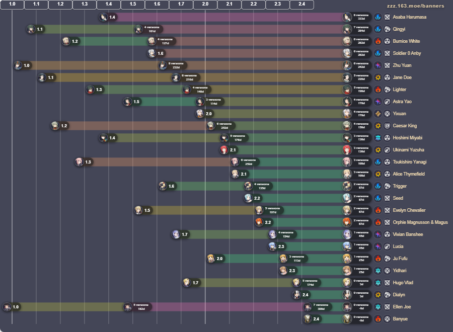Click the specialty icon beside Lucia
The image size is (453, 332).
388,246
